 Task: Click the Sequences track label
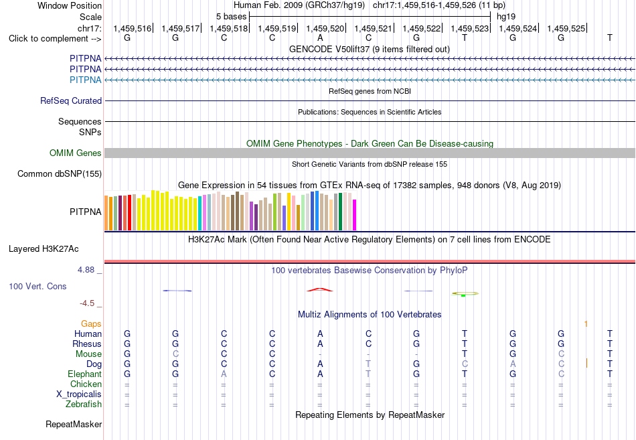pyautogui.click(x=80, y=121)
